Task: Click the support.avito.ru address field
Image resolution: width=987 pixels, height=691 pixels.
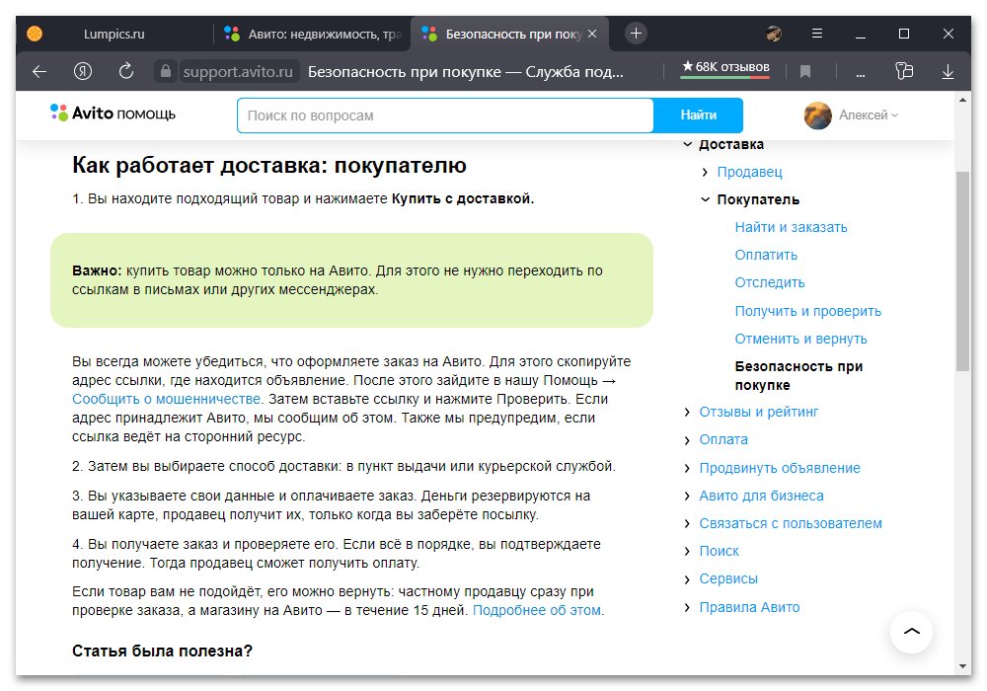Action: tap(238, 72)
